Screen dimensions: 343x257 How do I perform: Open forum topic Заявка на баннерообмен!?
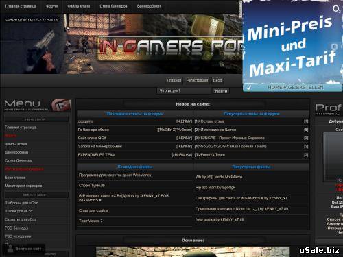100,147
